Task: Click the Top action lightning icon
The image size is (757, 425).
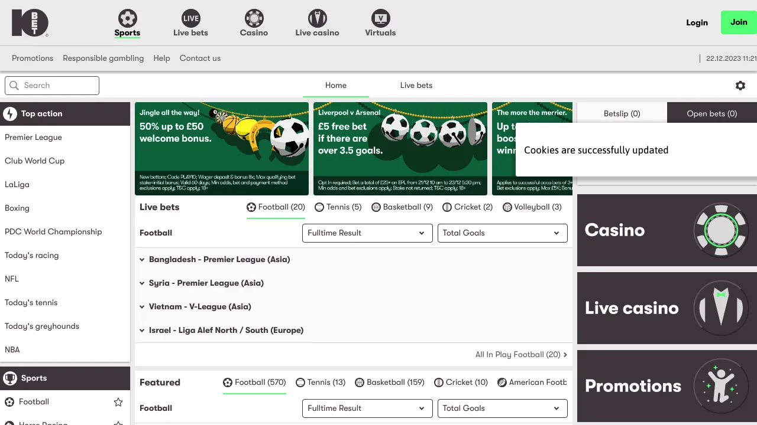Action: tap(10, 113)
